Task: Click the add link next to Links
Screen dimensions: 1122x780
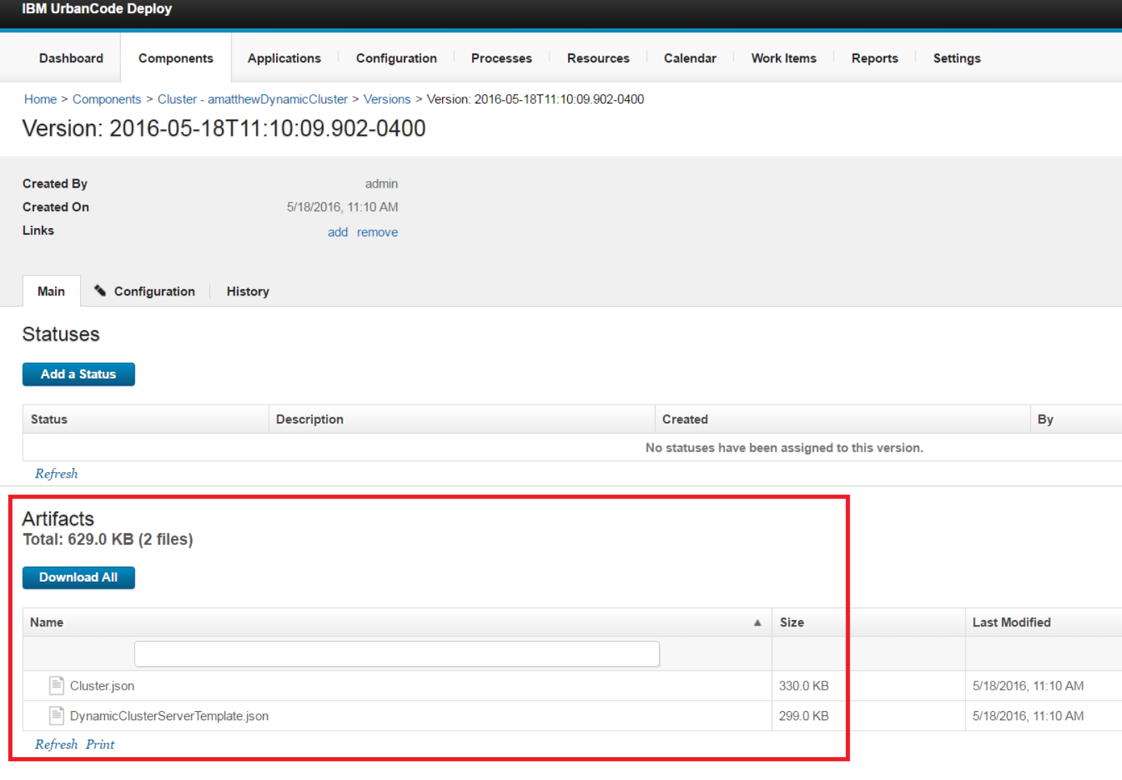Action: [x=337, y=231]
